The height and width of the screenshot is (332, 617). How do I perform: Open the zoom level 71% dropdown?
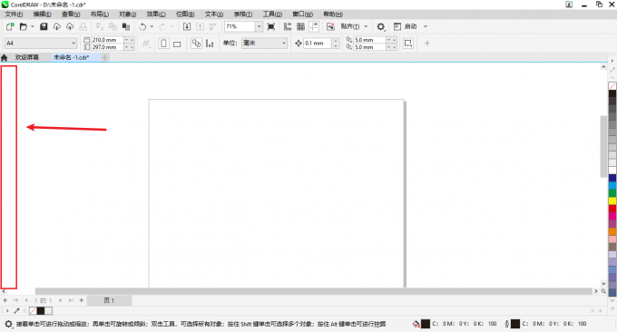[259, 26]
